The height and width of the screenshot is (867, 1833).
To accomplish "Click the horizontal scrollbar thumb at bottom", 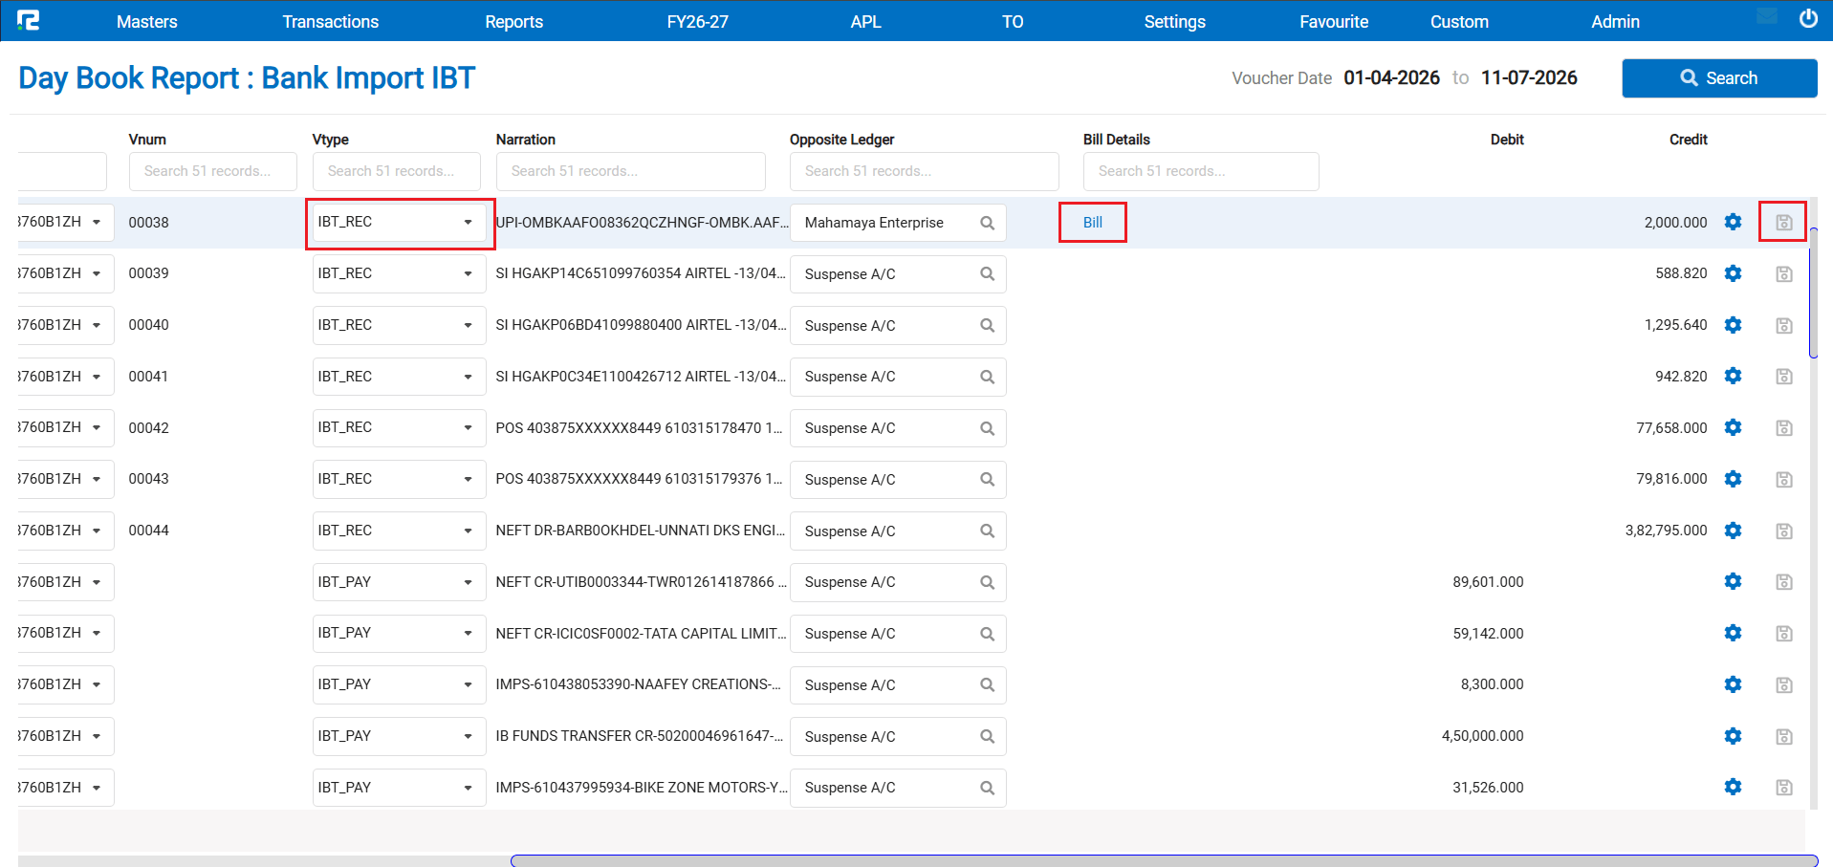I will pyautogui.click(x=1164, y=860).
